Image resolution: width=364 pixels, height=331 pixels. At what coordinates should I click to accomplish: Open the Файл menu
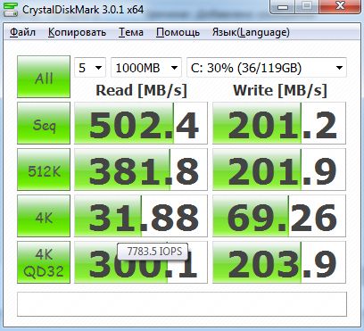point(22,32)
